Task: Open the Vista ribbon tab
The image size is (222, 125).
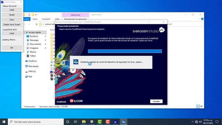Action: click(x=57, y=19)
